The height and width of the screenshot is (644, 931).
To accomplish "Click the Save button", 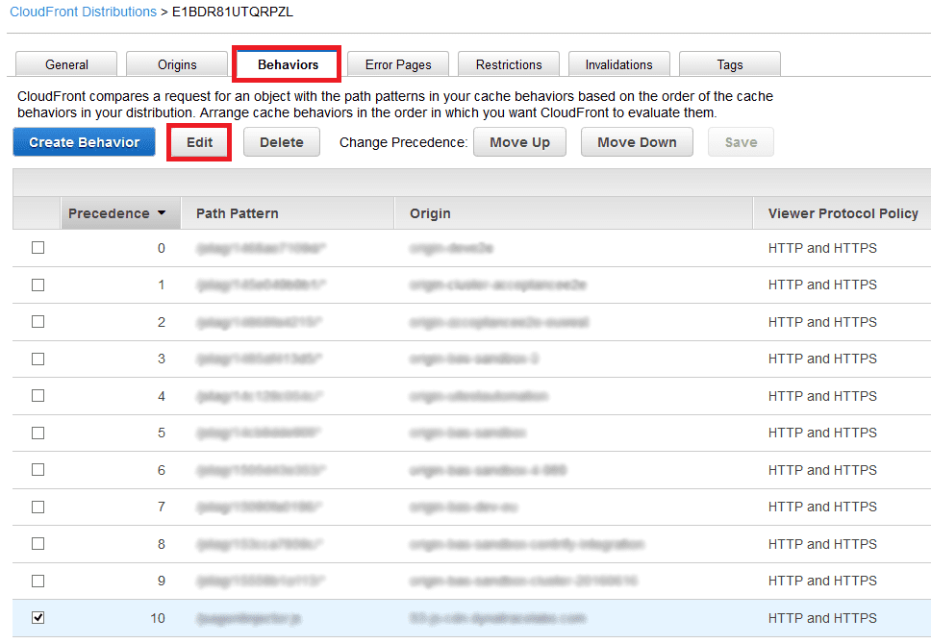I will click(741, 142).
